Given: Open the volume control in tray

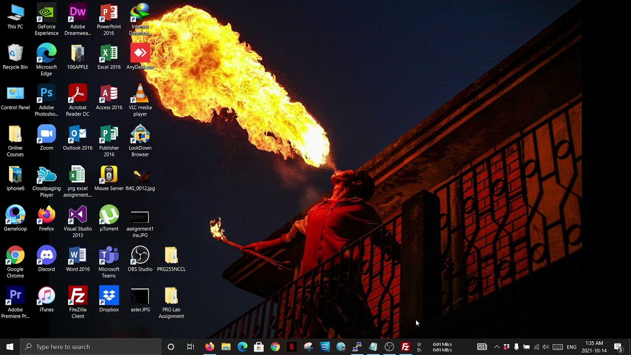Looking at the screenshot, I should pyautogui.click(x=545, y=347).
